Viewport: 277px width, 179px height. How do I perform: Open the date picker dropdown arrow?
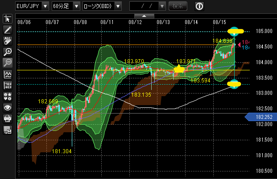pyautogui.click(x=162, y=6)
